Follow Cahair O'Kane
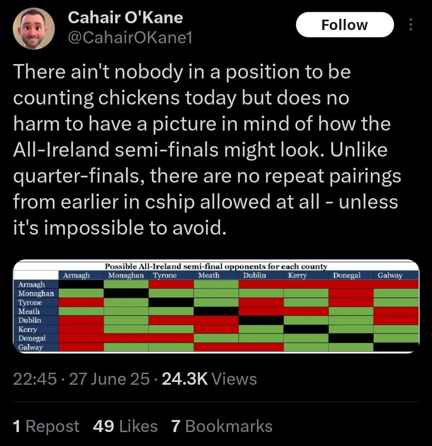This screenshot has height=446, width=432. [x=345, y=25]
